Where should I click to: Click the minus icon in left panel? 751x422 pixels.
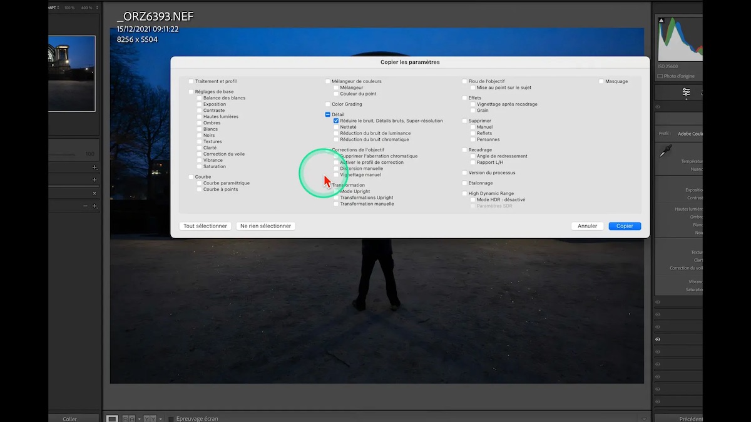(x=86, y=206)
